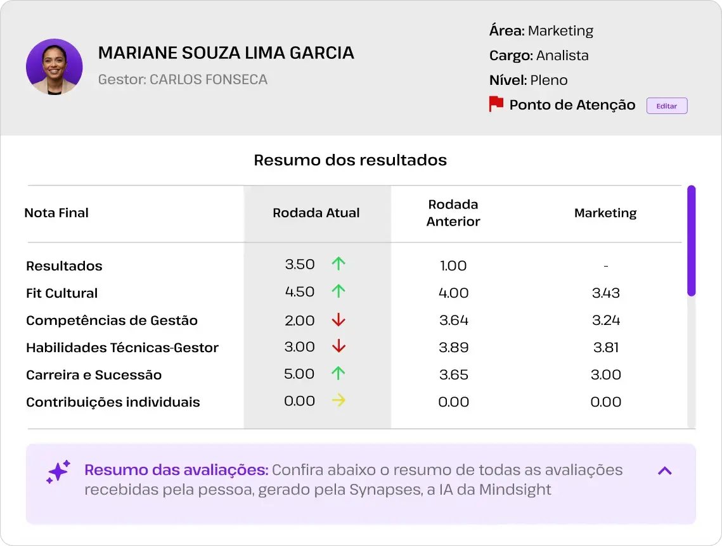
Task: Open Mariane's profile photo
Action: [x=55, y=67]
